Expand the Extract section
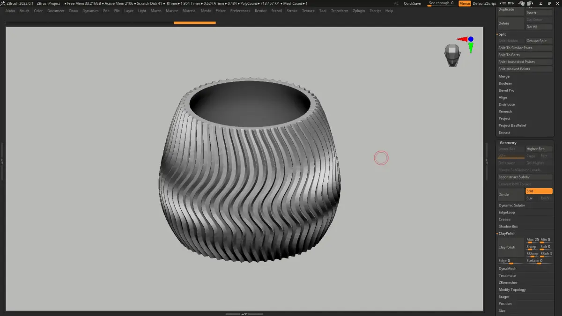562x316 pixels. click(504, 132)
